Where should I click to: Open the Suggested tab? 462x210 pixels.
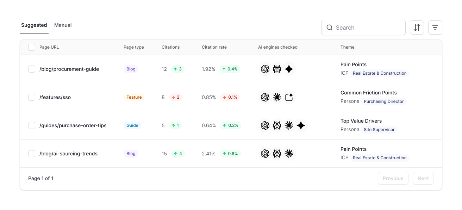coord(34,25)
